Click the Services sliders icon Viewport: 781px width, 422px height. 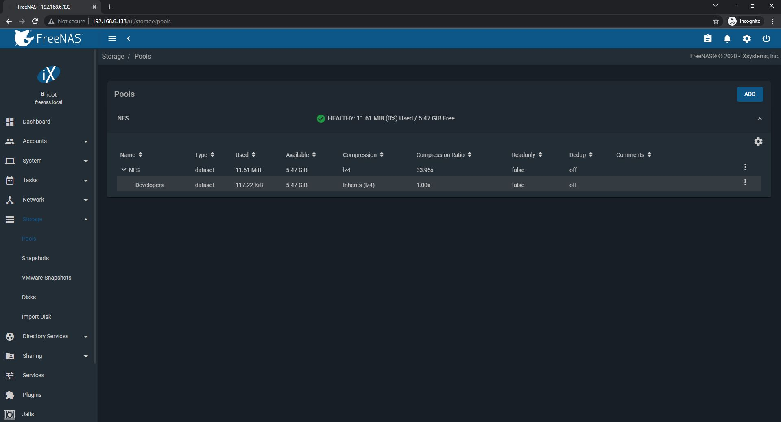(x=10, y=375)
